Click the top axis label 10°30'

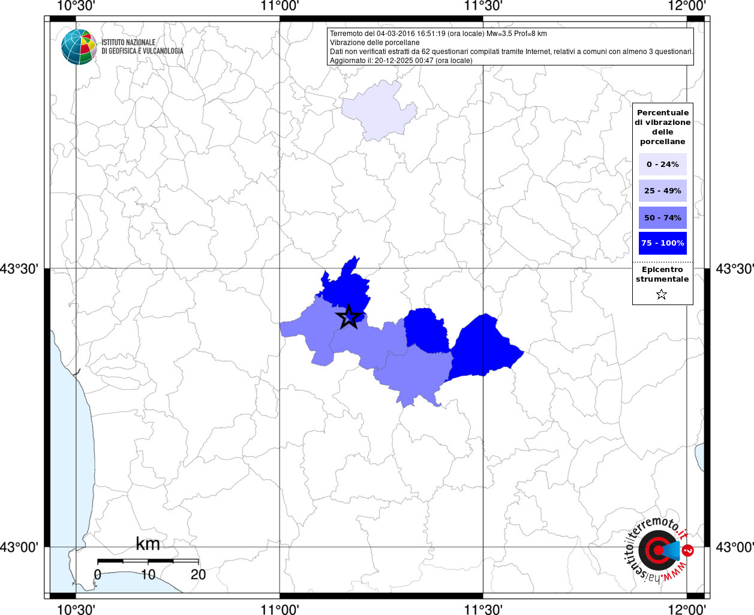pyautogui.click(x=76, y=6)
